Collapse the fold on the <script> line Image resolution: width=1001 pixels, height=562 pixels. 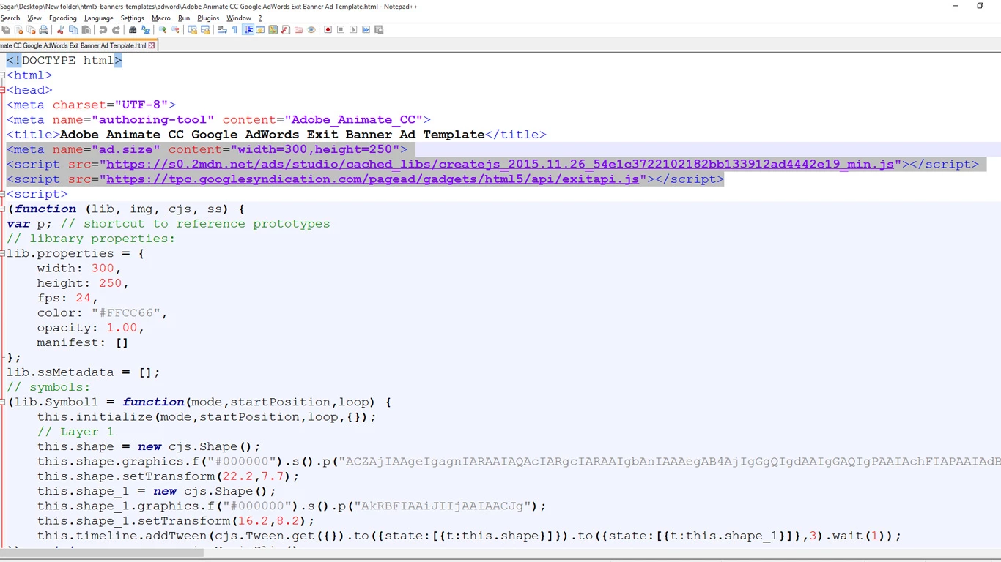pyautogui.click(x=3, y=194)
